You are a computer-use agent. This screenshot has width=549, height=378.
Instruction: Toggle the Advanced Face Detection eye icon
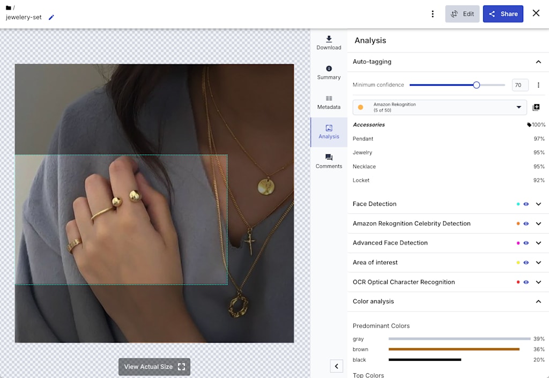526,243
